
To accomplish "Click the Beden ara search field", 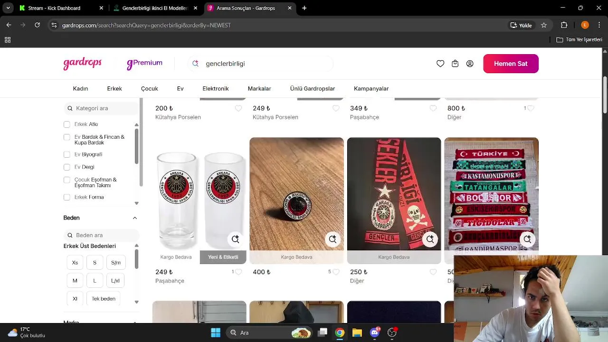I will [x=102, y=235].
